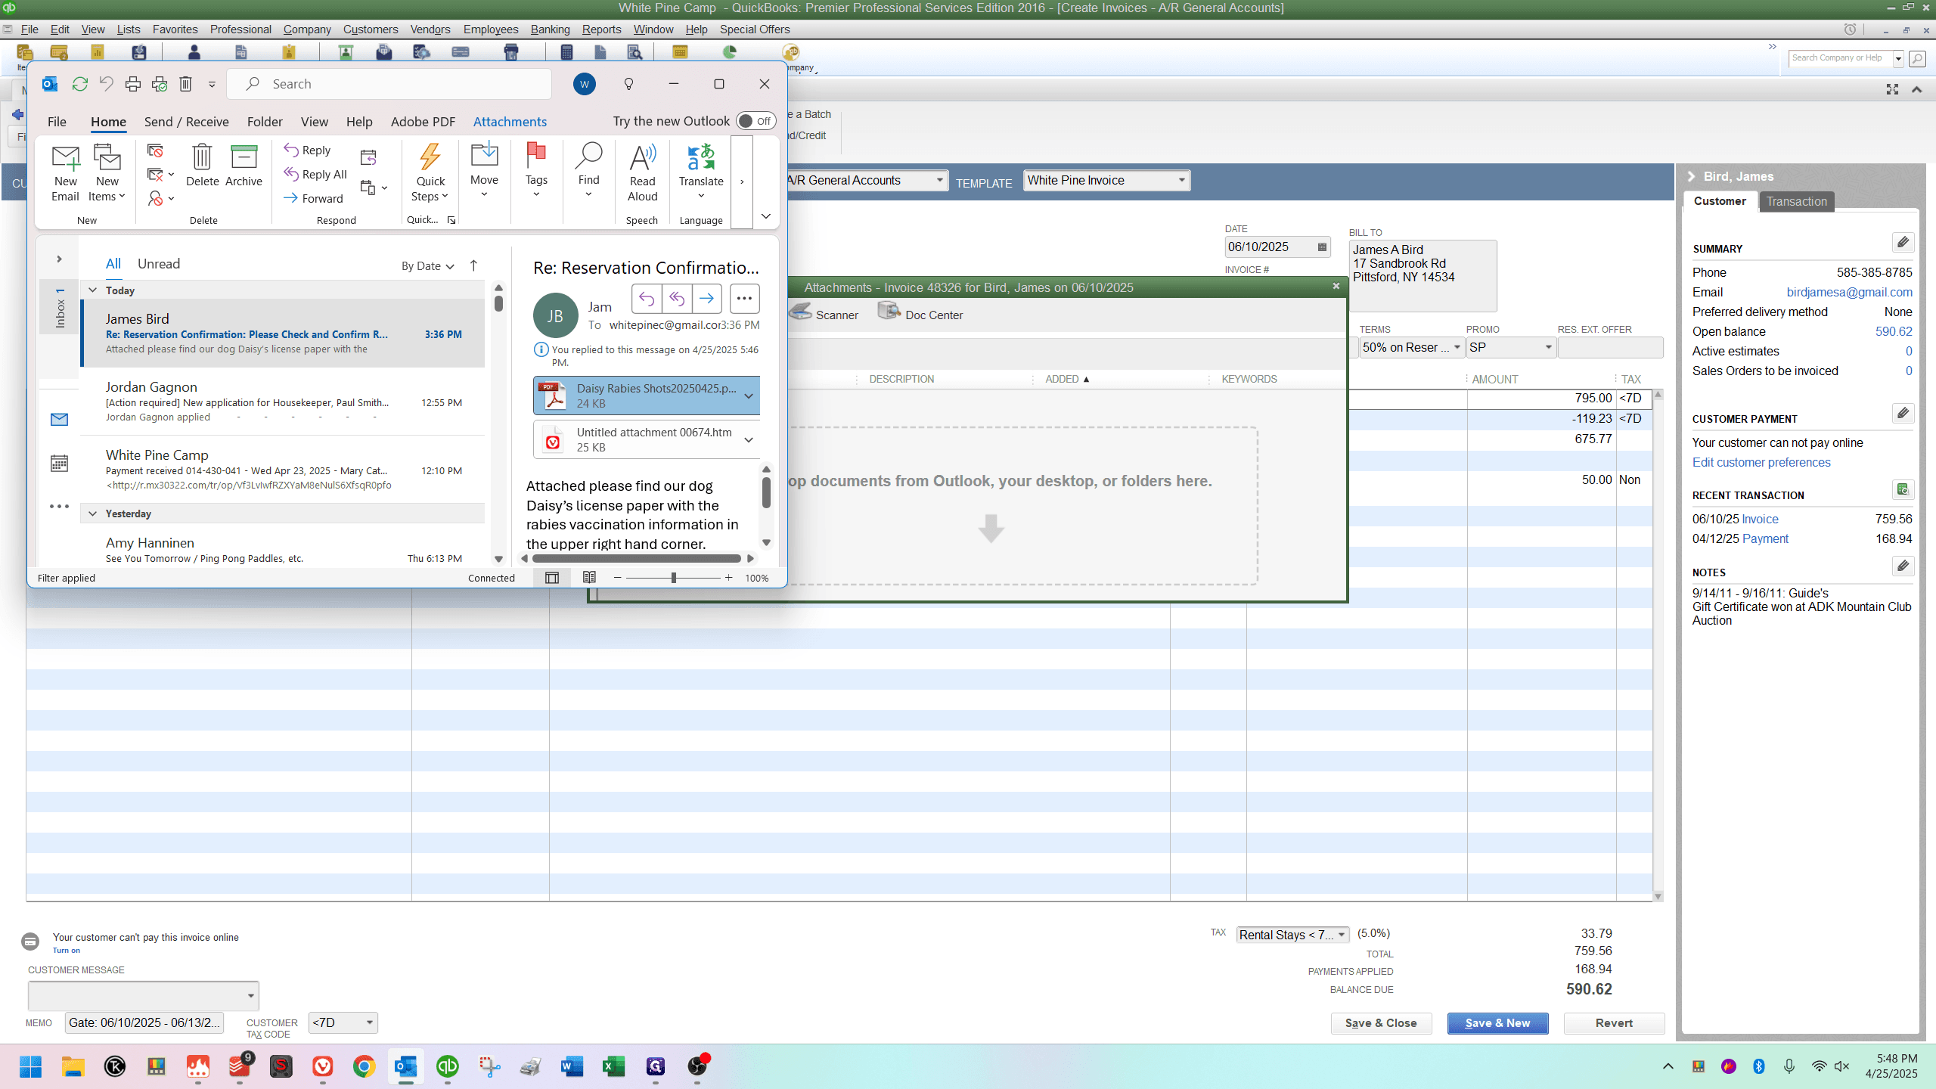Switch to the Transaction tab for Bird, James
The height and width of the screenshot is (1089, 1936).
click(x=1796, y=201)
